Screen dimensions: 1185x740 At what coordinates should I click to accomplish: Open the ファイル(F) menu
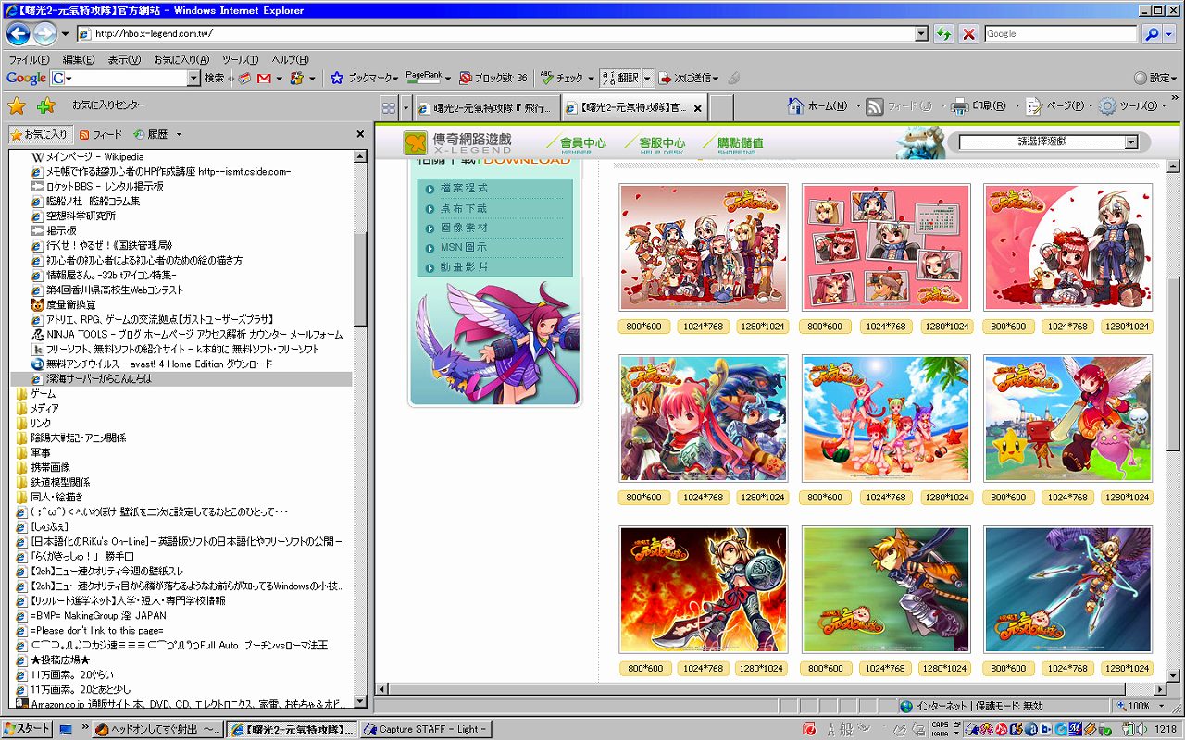click(29, 59)
